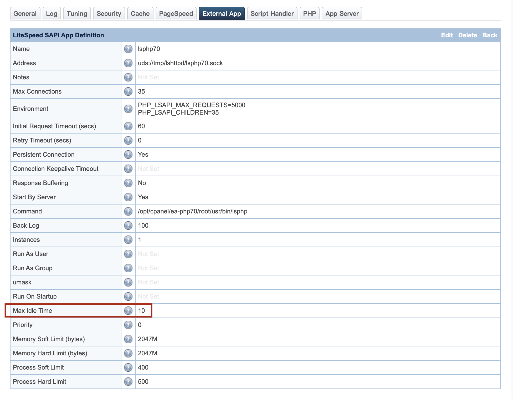The height and width of the screenshot is (399, 513).
Task: Click the Max Idle Time value 10
Action: [141, 311]
